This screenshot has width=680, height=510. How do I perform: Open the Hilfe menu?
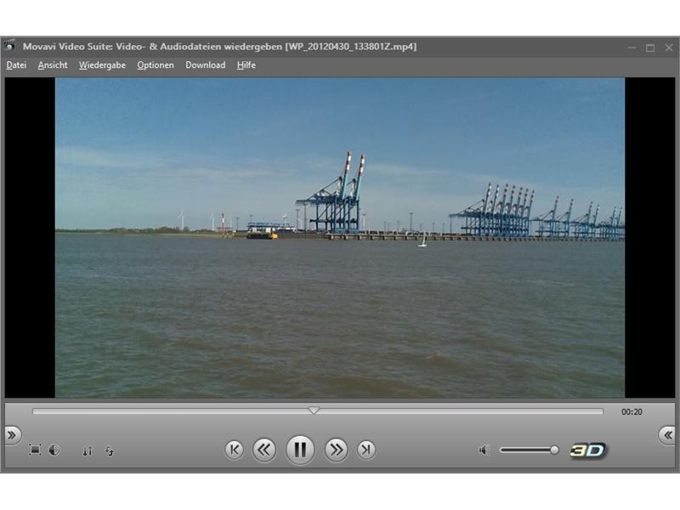point(246,65)
